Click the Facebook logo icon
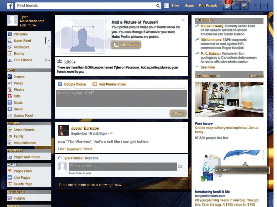The image size is (277, 207). click(x=10, y=6)
